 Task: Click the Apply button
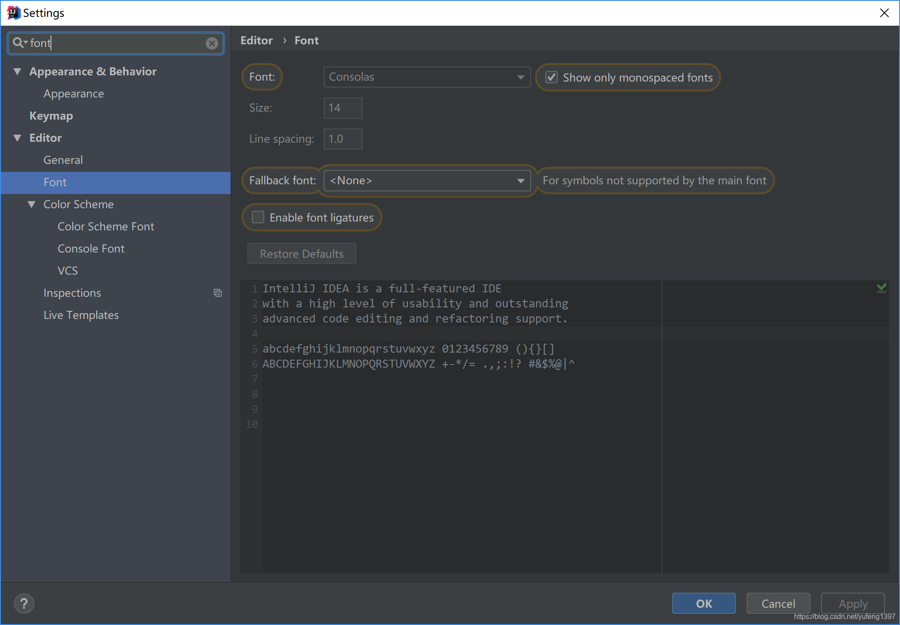[853, 603]
